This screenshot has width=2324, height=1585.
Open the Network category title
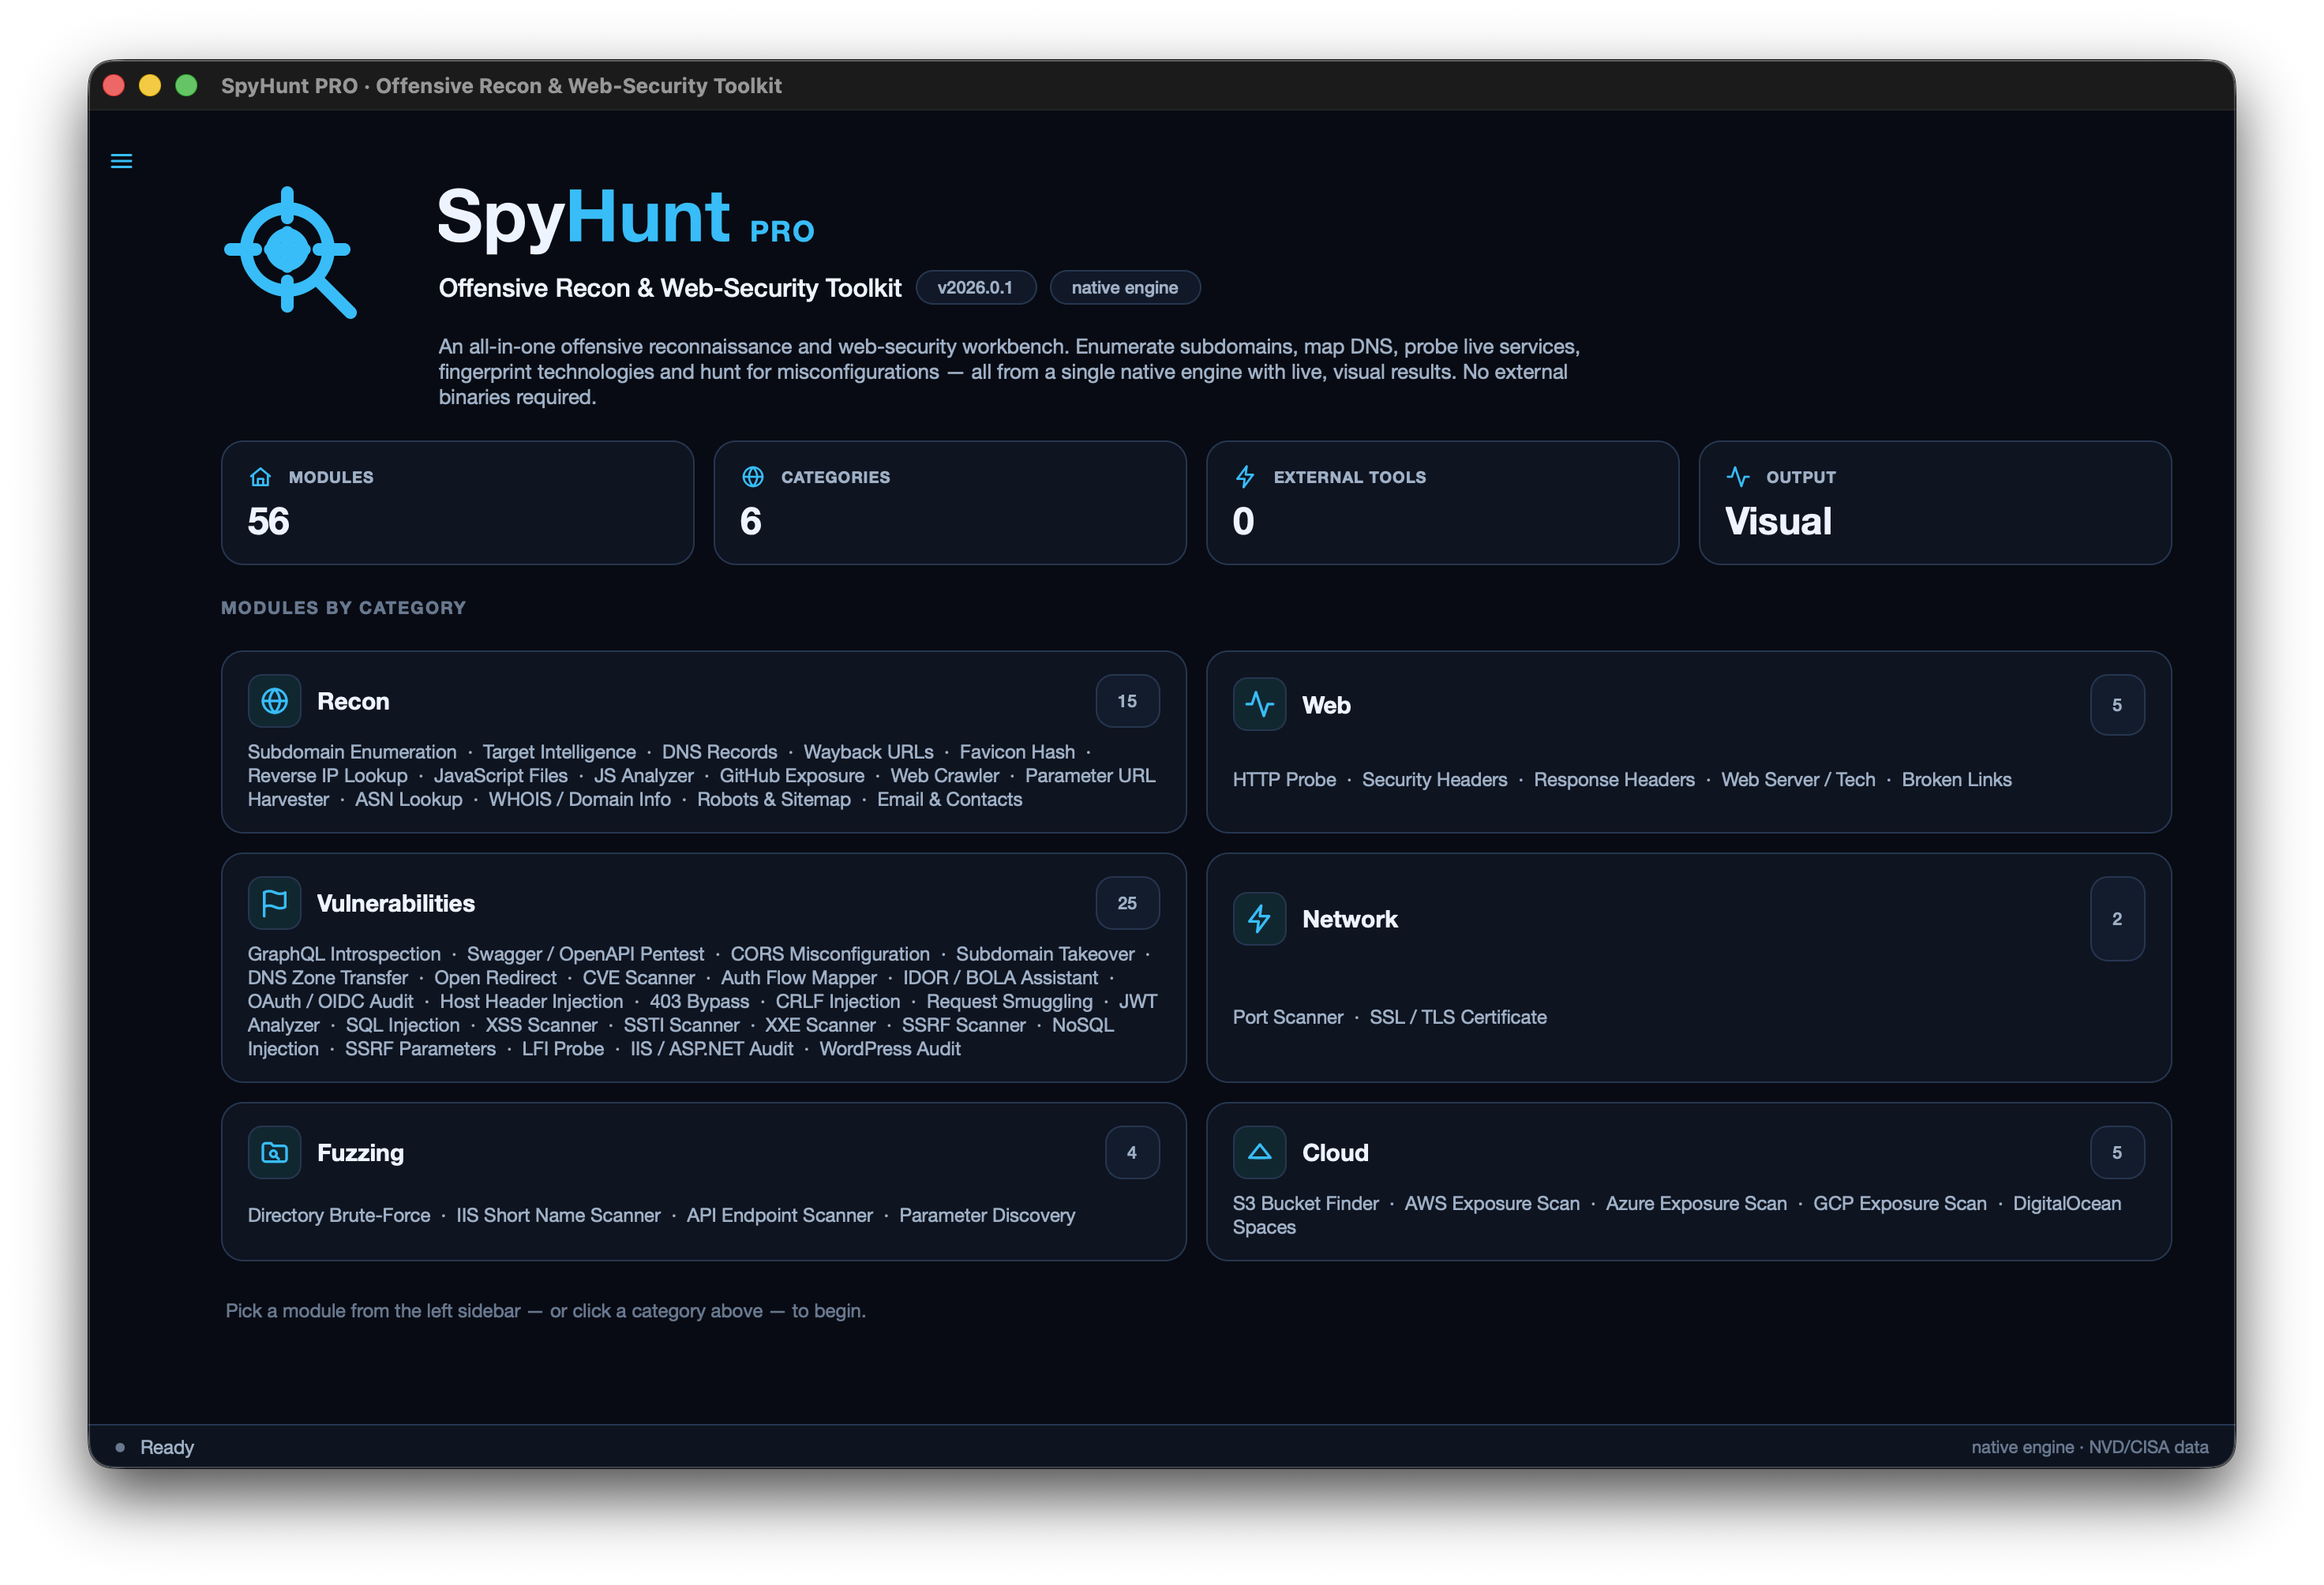click(x=1350, y=919)
